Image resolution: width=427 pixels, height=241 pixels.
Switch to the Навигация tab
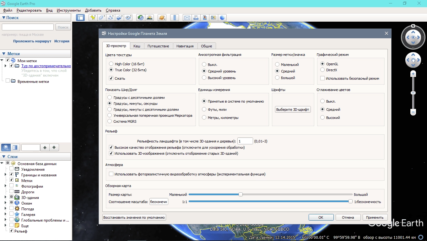point(185,46)
